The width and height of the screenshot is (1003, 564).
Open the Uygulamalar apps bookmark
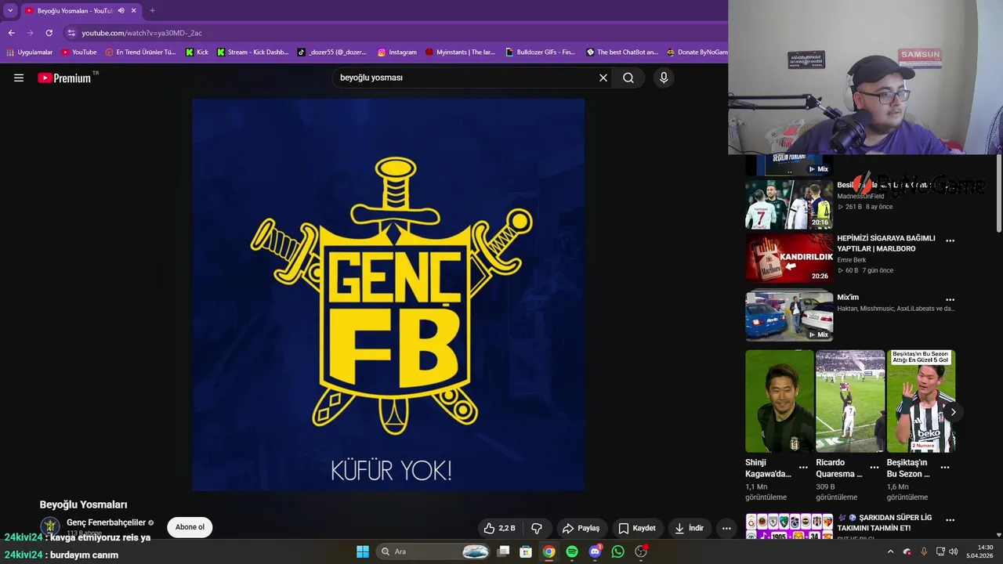pos(30,52)
